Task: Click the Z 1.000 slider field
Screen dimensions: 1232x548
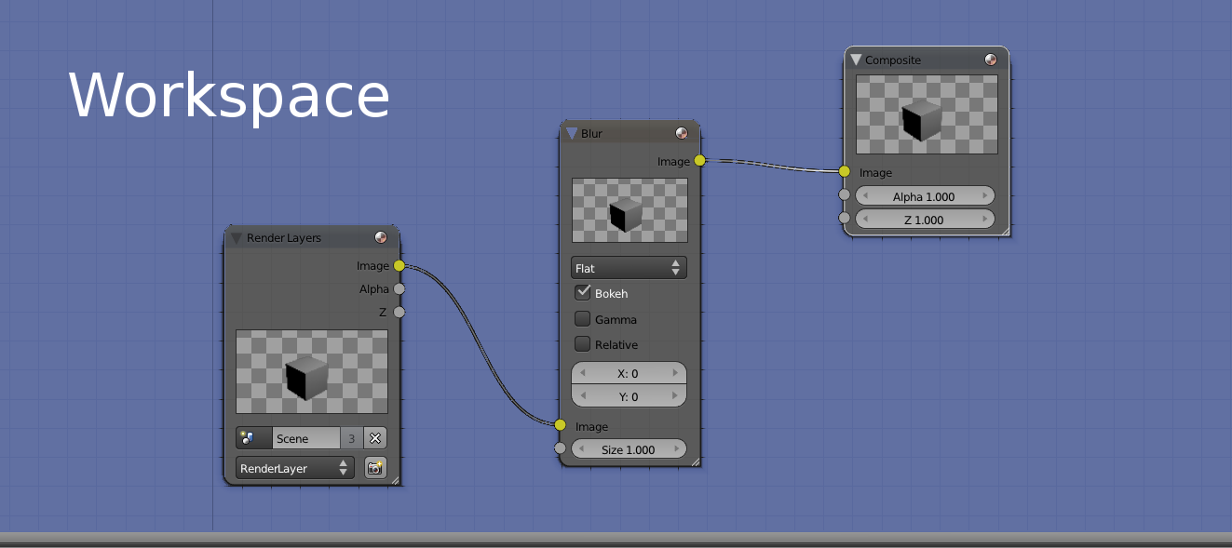Action: click(x=925, y=220)
